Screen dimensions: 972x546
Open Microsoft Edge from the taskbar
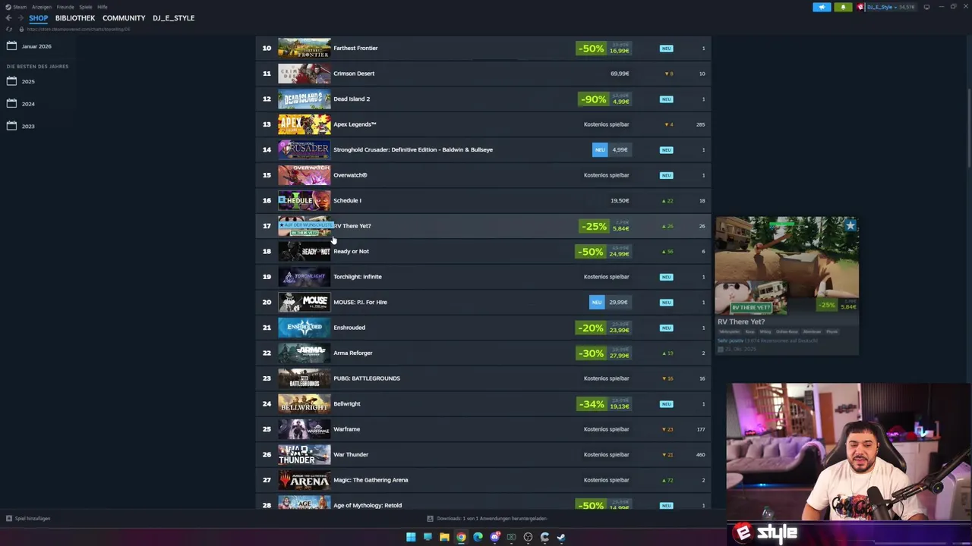click(x=478, y=537)
